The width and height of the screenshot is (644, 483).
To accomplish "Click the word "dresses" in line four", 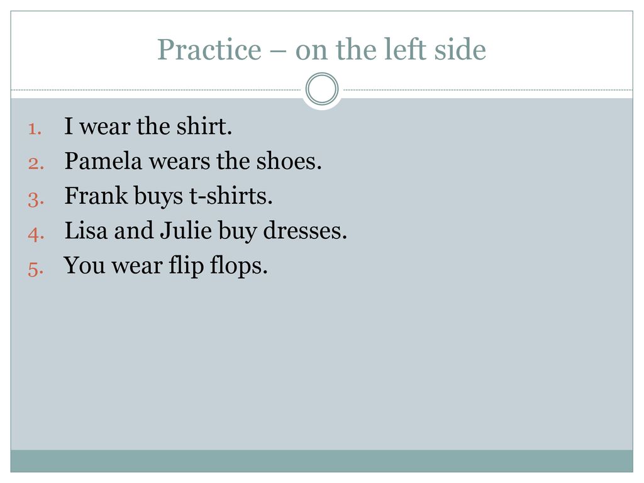I will coord(303,231).
